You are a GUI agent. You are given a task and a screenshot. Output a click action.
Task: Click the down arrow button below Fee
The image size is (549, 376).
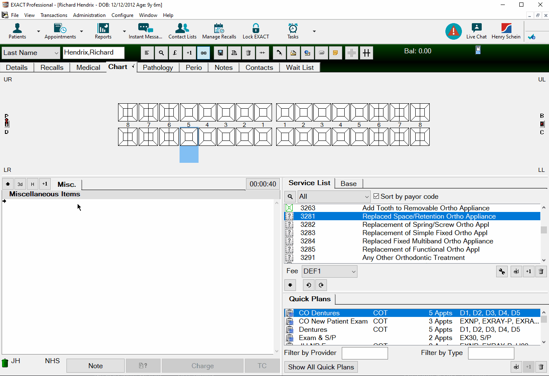pyautogui.click(x=290, y=285)
